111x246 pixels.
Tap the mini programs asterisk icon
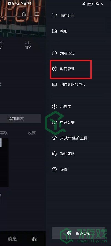point(54,107)
